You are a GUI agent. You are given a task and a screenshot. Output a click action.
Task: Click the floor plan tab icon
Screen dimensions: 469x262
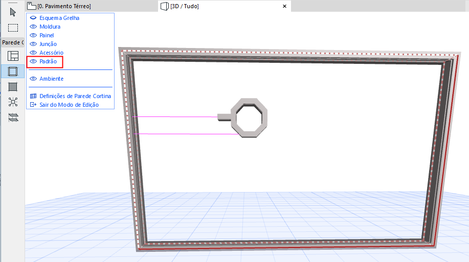(x=31, y=6)
